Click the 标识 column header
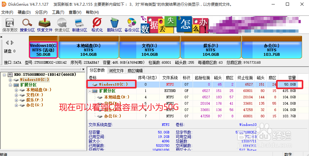The width and height of the screenshot is (309, 156). [x=186, y=78]
